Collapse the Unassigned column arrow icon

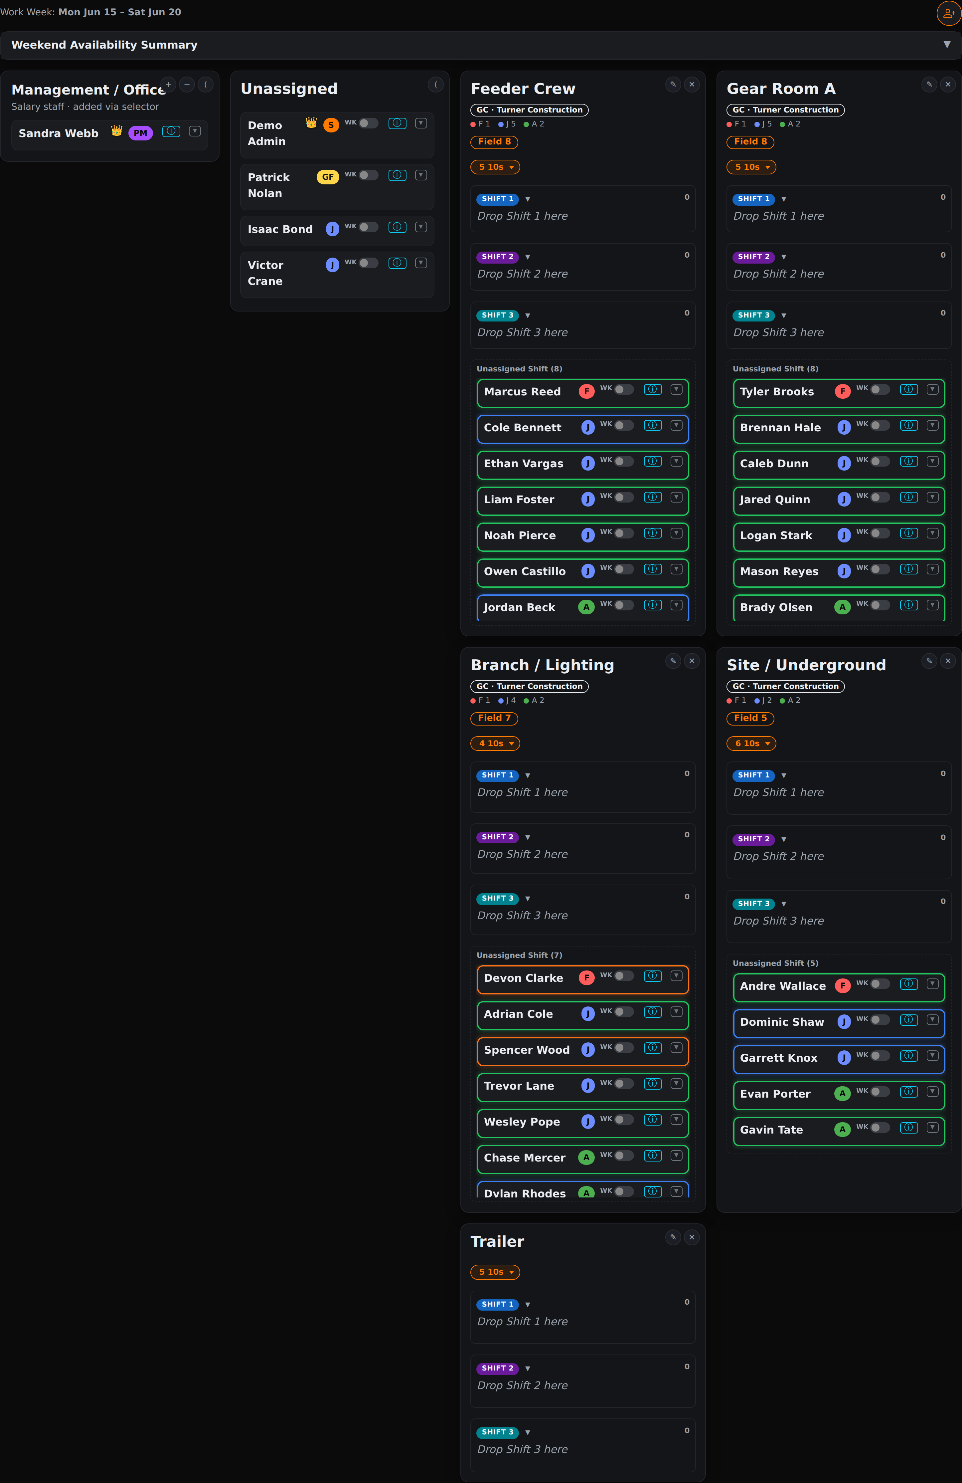(x=436, y=85)
